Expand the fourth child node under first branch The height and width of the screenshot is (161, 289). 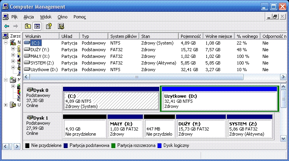(x=13, y=68)
